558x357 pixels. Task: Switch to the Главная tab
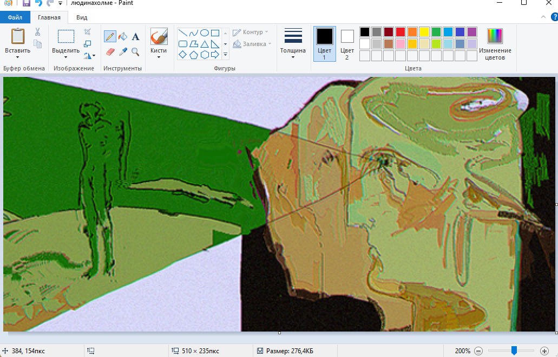[x=49, y=17]
